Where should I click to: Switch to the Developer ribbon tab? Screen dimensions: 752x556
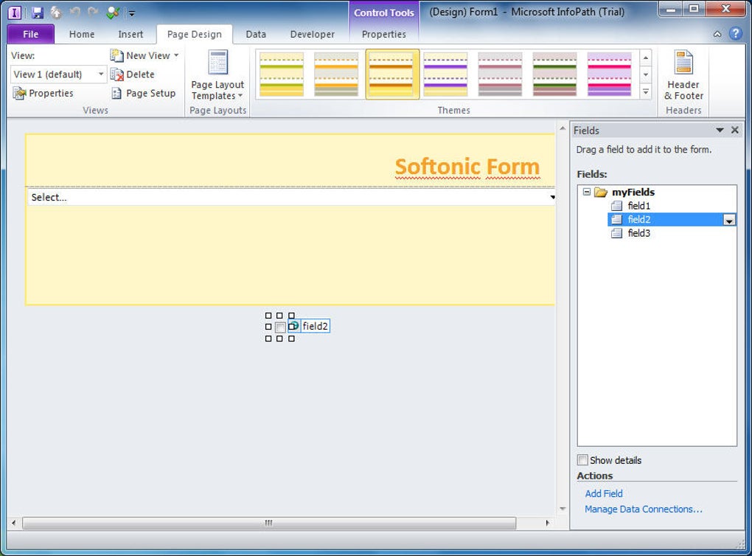pyautogui.click(x=312, y=34)
